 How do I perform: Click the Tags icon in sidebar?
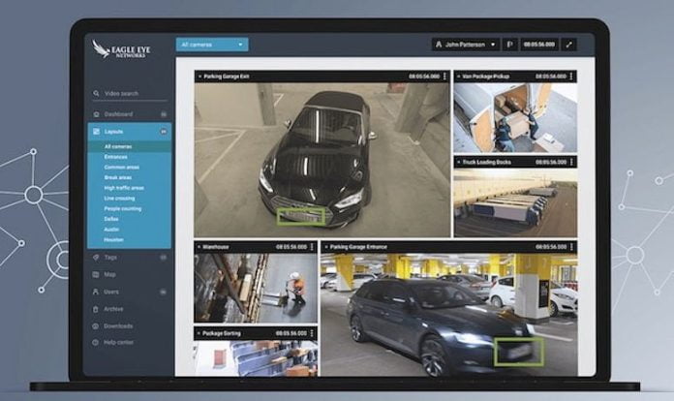click(95, 257)
